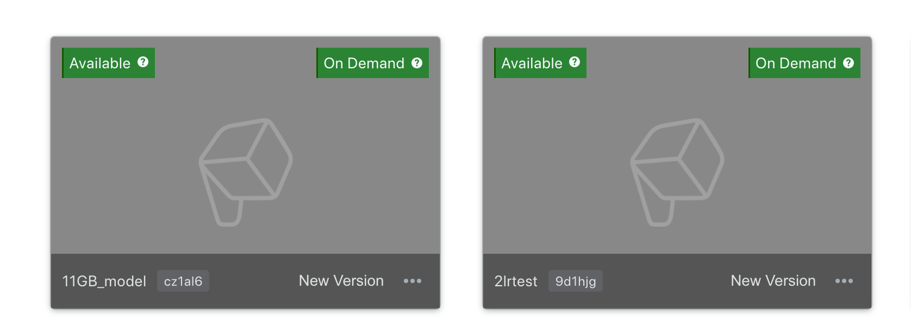Click the cube placeholder icon of 2lrtest
911x334 pixels.
(x=677, y=172)
